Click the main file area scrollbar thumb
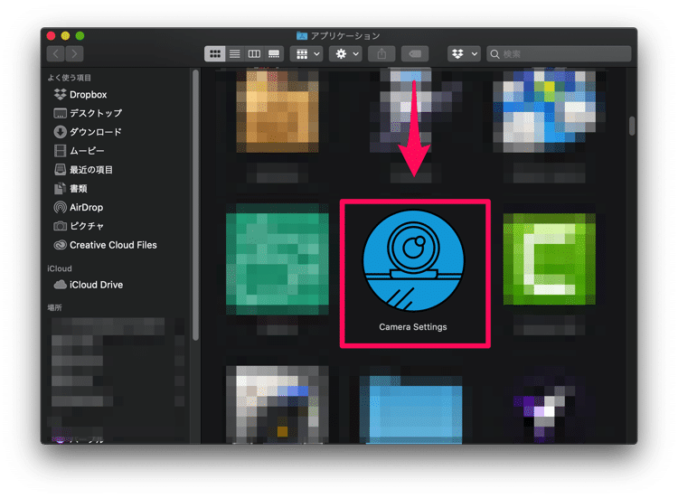Viewport: 678px width, 498px height. click(632, 126)
